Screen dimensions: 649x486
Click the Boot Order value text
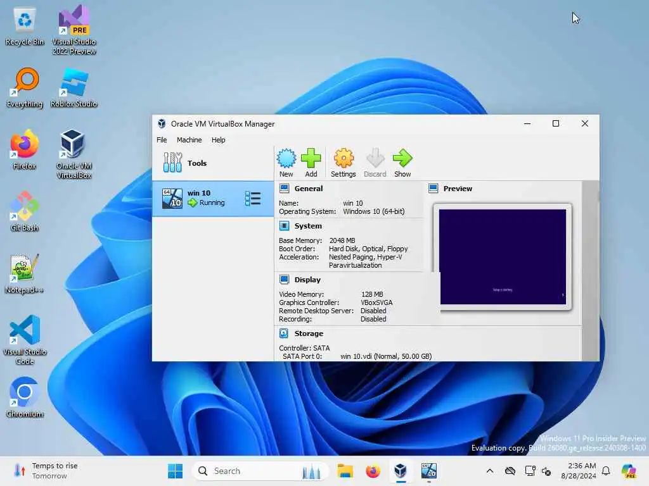tap(368, 249)
